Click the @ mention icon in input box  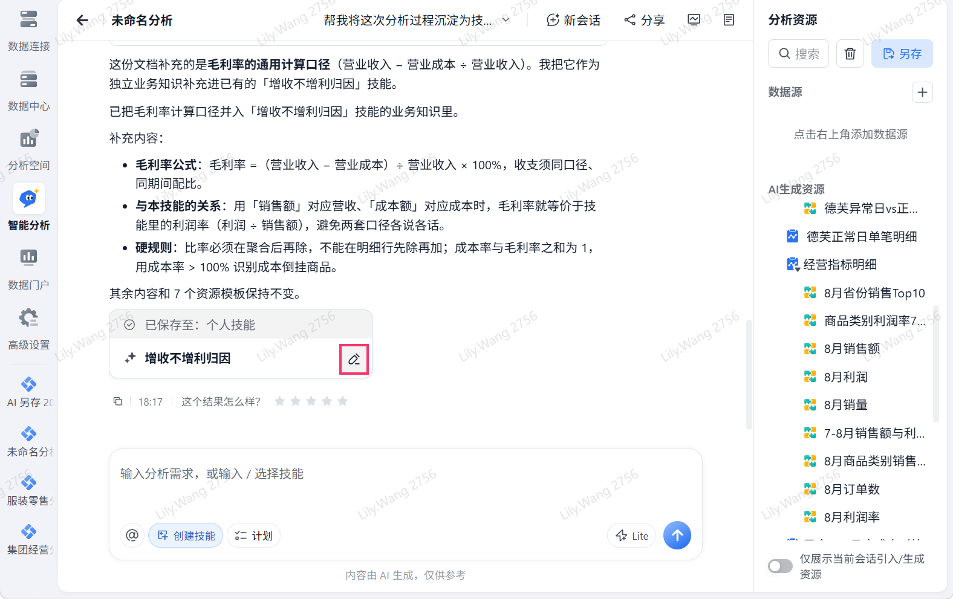pyautogui.click(x=132, y=536)
